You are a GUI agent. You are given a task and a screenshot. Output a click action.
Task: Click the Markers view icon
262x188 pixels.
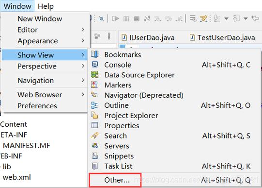tap(94, 85)
